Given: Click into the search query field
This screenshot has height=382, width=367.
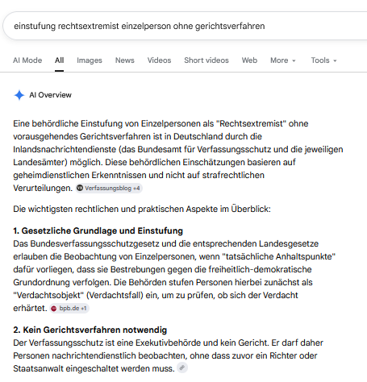Looking at the screenshot, I should tap(186, 26).
